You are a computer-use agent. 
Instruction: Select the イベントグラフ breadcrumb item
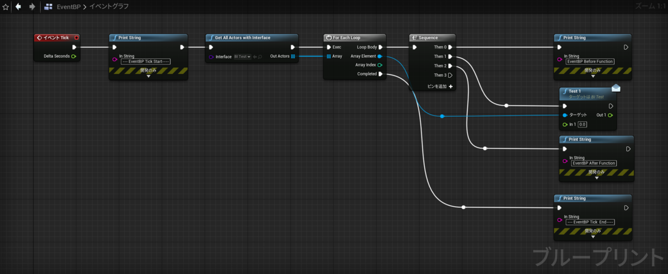pos(110,7)
